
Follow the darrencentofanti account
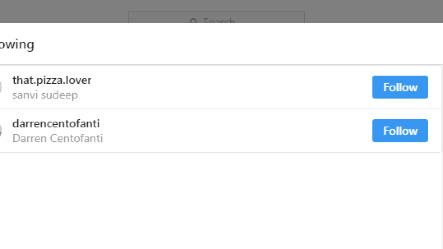coord(400,131)
